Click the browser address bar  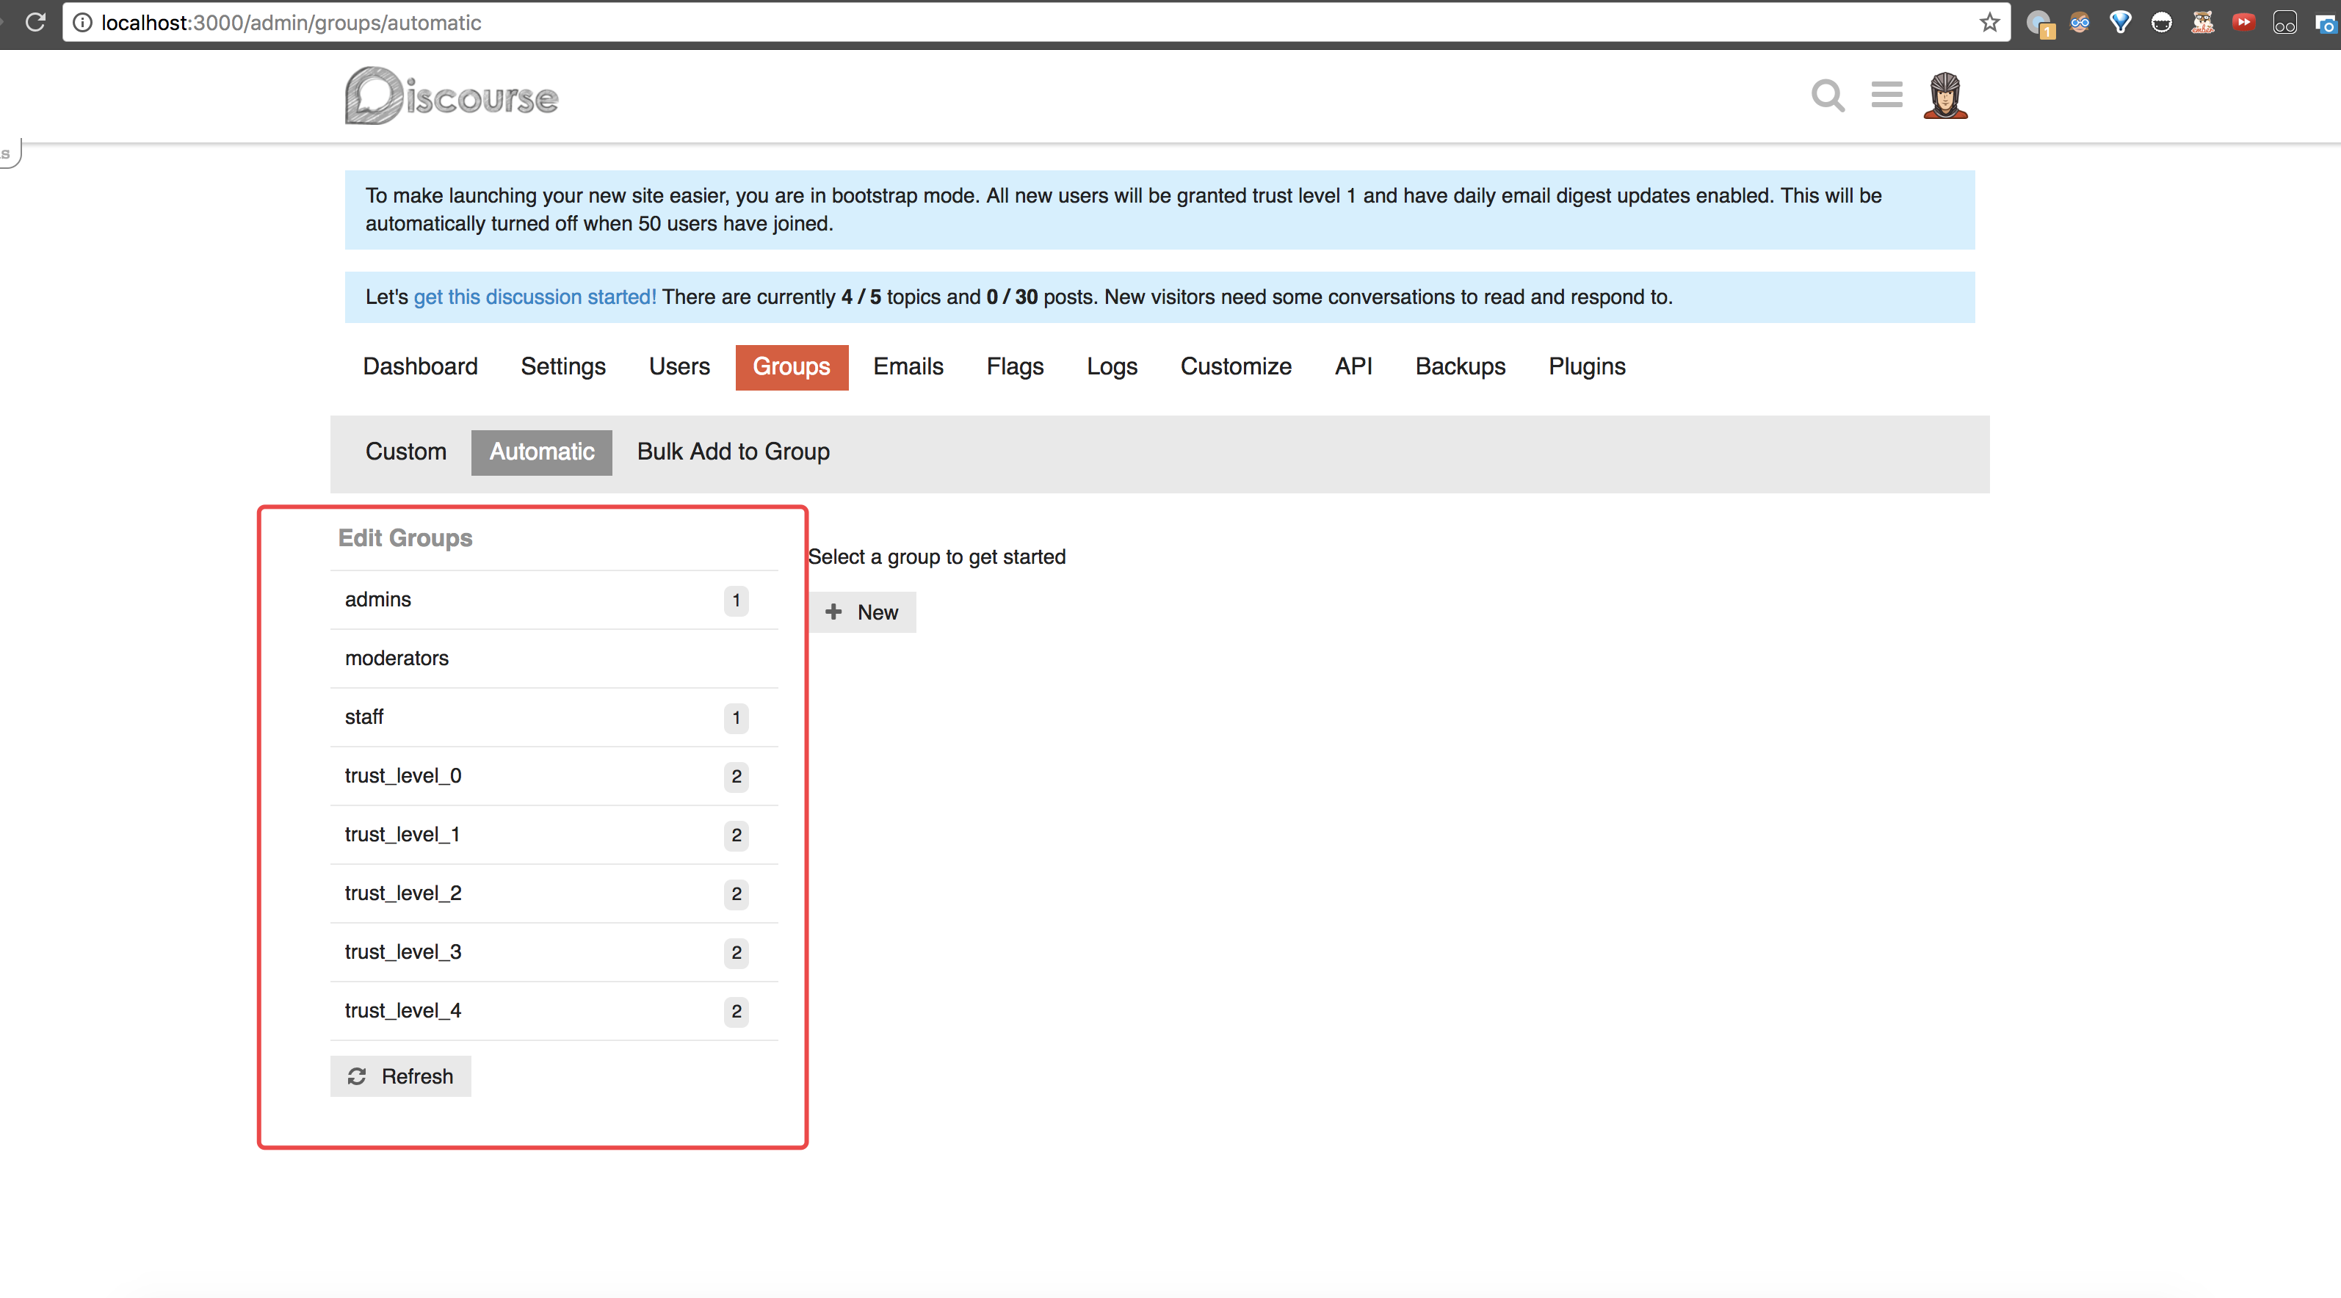click(999, 23)
